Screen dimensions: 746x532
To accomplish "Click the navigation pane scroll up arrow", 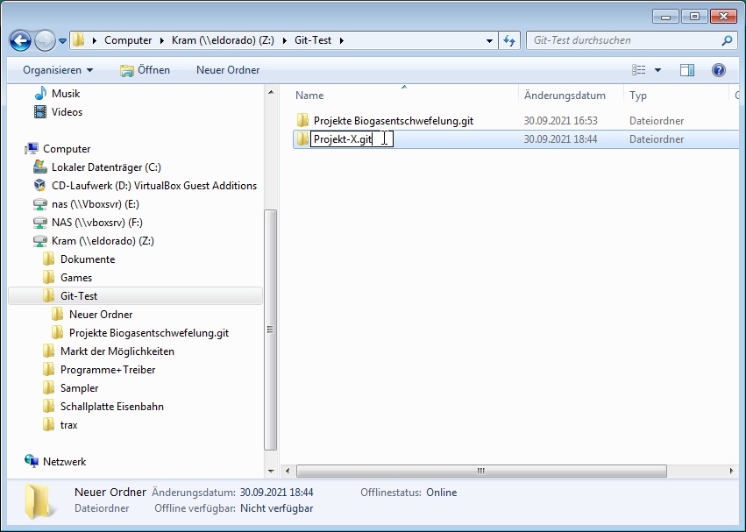I will pos(271,92).
